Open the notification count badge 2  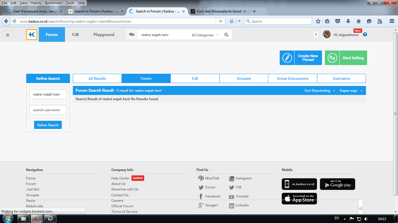pyautogui.click(x=316, y=35)
